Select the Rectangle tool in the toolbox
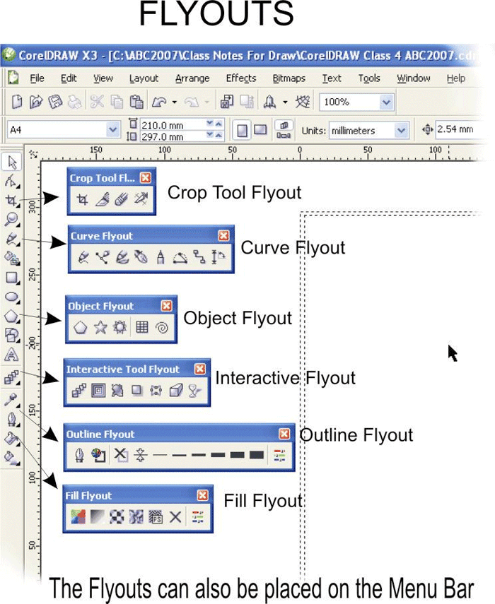This screenshot has height=604, width=495. [12, 278]
